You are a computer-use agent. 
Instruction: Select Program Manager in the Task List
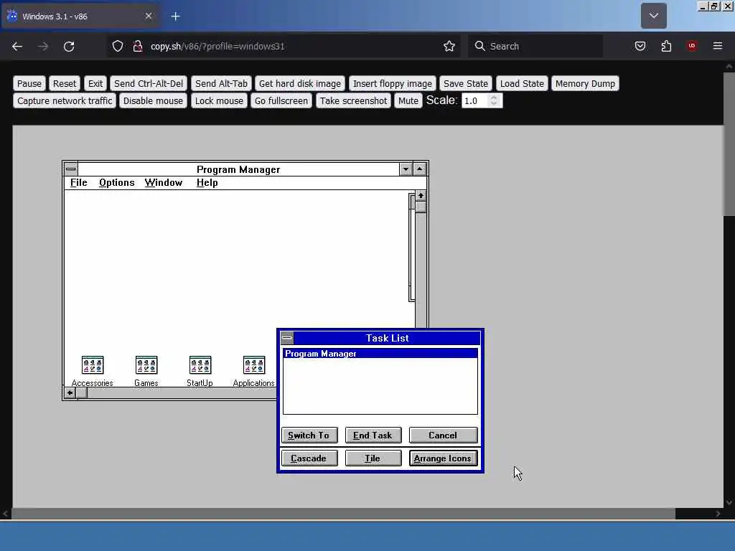380,354
